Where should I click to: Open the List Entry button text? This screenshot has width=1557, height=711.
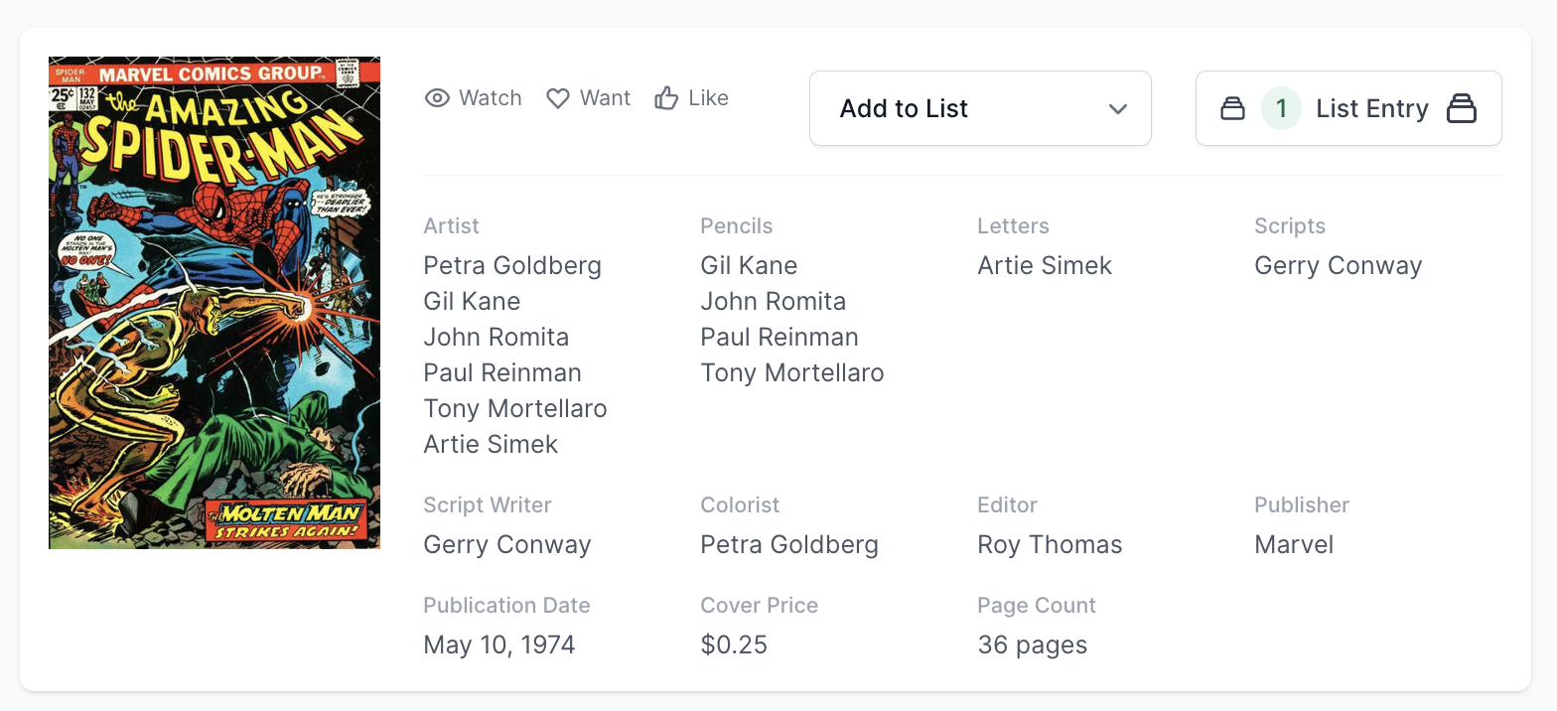[x=1371, y=108]
